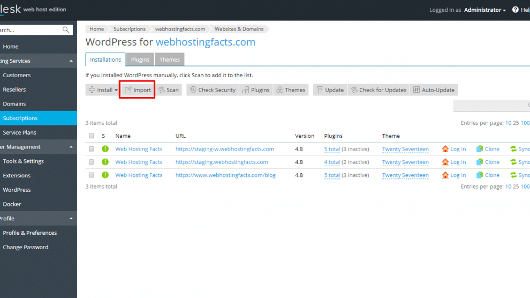530x298 pixels.
Task: Open Themes from the toolbar
Action: pos(291,90)
